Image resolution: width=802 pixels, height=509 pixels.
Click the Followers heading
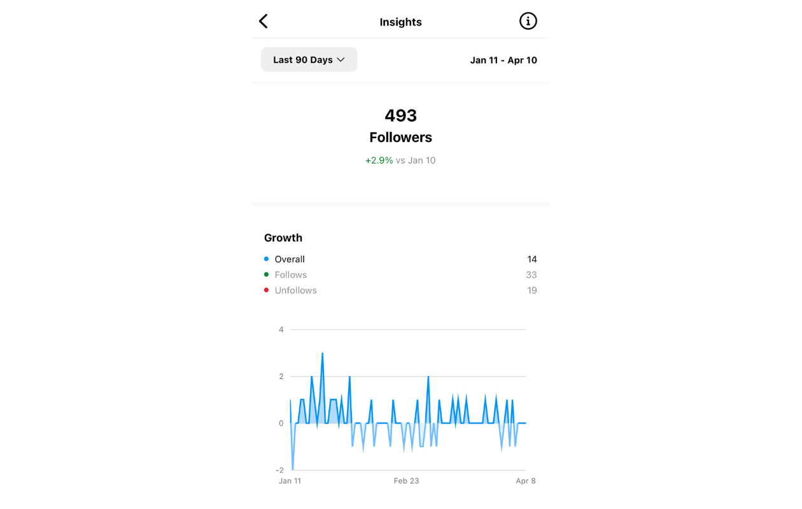coord(401,137)
